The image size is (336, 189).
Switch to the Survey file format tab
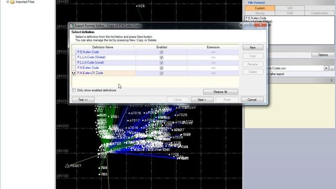coord(260,13)
